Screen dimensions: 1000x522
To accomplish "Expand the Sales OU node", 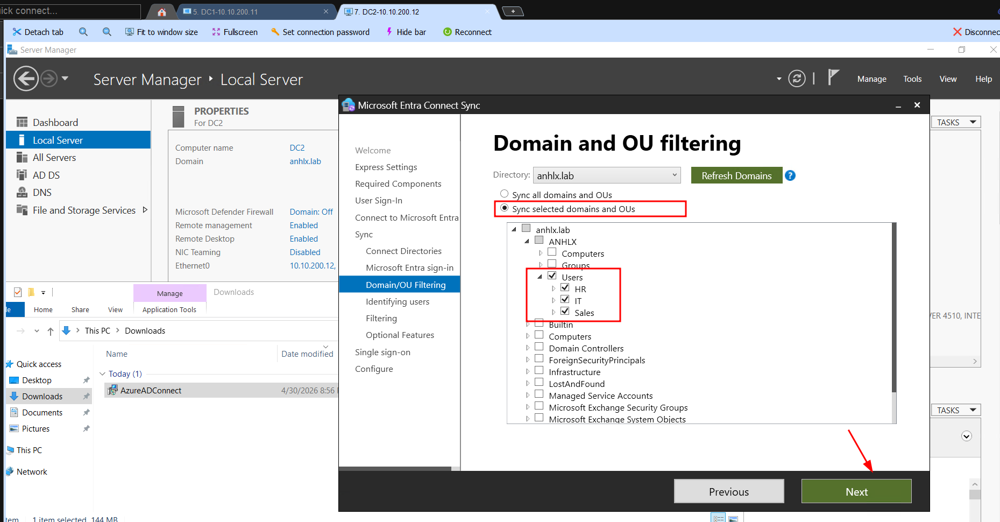I will [553, 312].
